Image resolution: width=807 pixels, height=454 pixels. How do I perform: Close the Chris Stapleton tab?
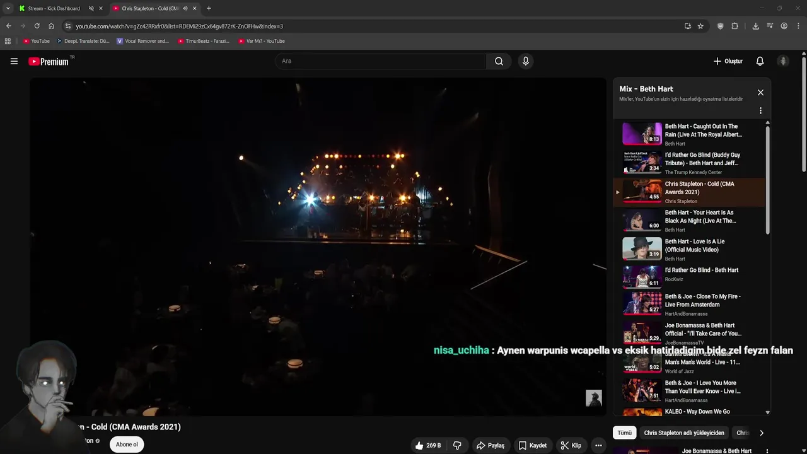(194, 8)
